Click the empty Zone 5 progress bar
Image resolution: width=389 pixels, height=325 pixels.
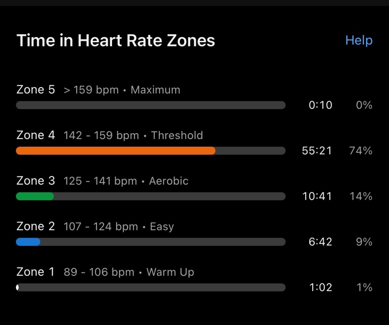click(x=150, y=105)
